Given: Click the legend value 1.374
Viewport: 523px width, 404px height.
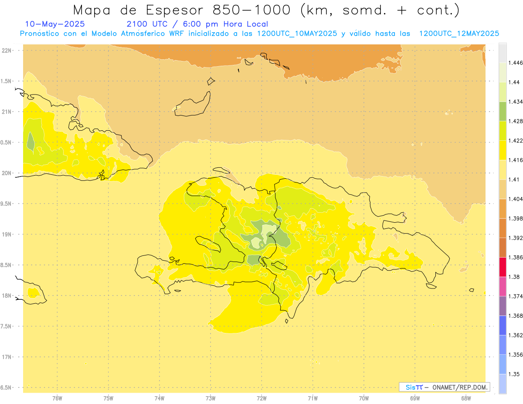Looking at the screenshot, I should (x=516, y=296).
